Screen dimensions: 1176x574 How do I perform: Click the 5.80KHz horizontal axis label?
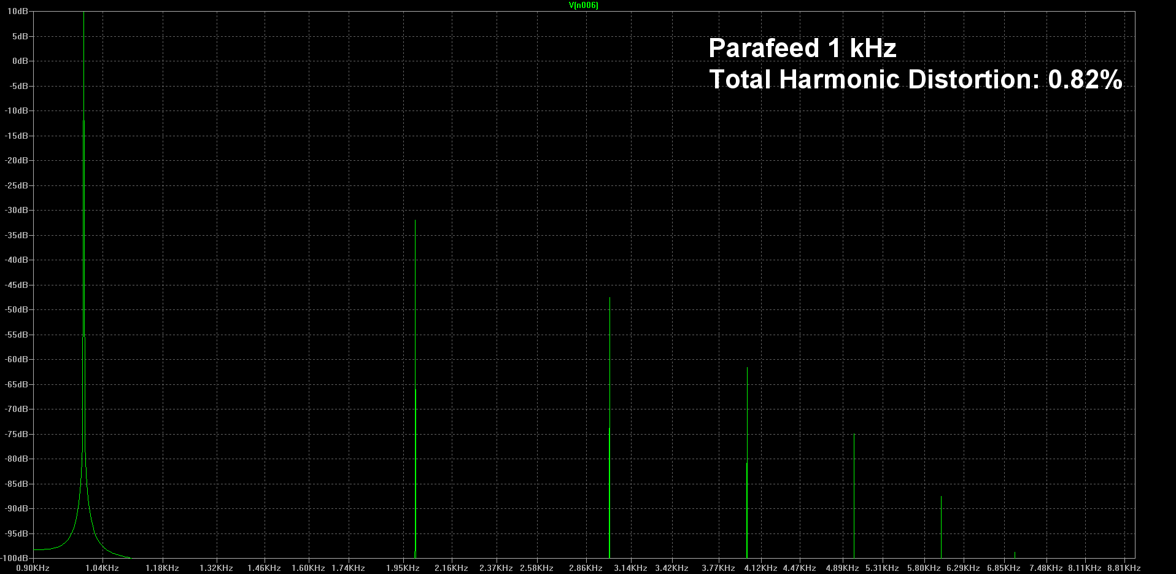point(924,568)
